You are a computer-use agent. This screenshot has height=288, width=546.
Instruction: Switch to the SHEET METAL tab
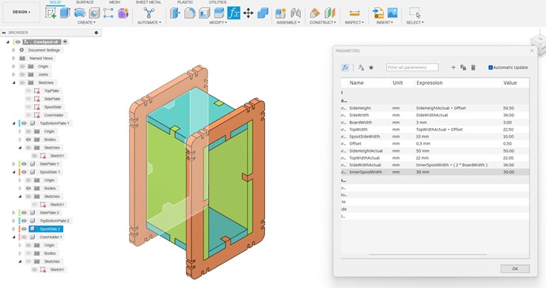tap(148, 2)
